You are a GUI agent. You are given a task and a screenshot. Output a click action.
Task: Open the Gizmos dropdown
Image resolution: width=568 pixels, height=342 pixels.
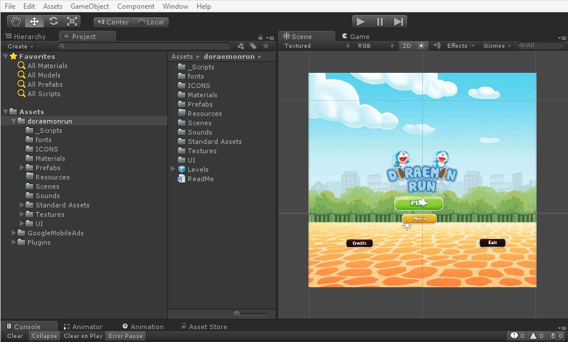(497, 45)
